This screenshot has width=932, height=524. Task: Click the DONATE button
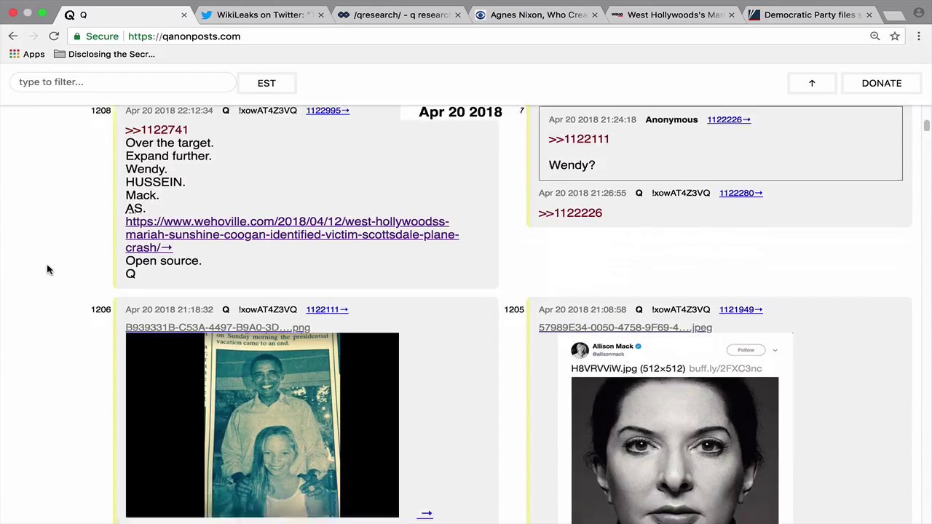coord(882,83)
